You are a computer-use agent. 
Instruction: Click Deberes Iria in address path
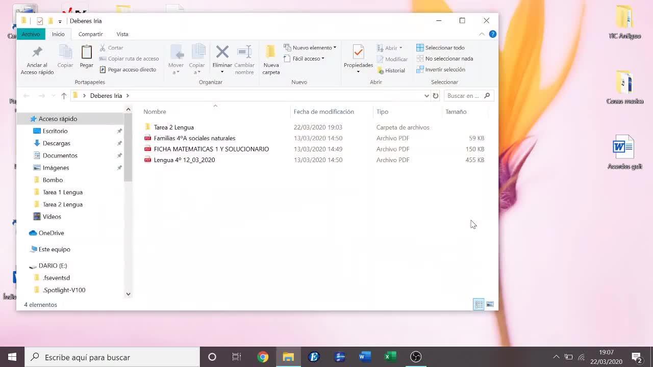coord(106,96)
